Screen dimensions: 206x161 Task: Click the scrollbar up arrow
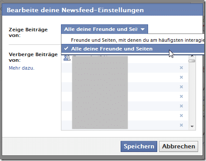tap(192, 56)
